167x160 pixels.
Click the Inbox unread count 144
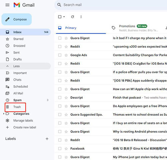46,32
